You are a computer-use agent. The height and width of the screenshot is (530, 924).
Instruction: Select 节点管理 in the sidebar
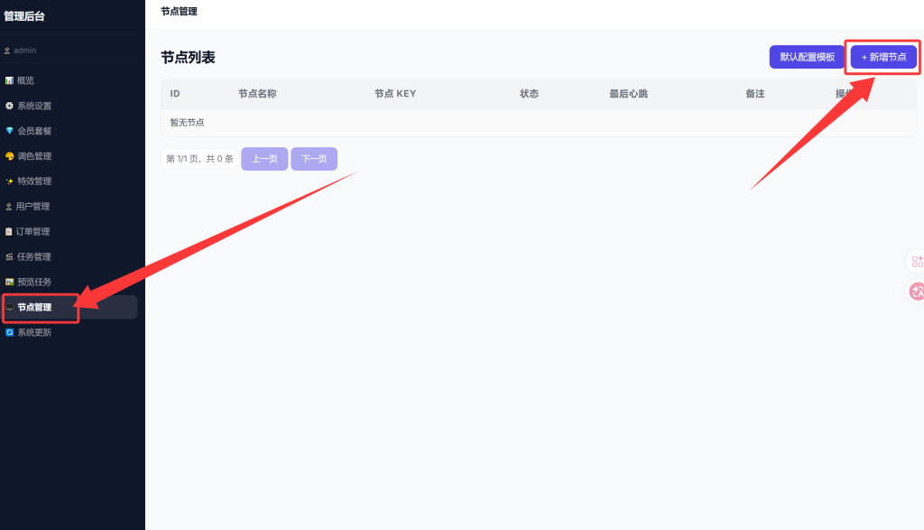[x=34, y=307]
